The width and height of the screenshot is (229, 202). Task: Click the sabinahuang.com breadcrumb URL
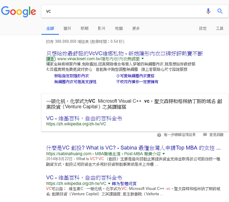tap(103, 154)
